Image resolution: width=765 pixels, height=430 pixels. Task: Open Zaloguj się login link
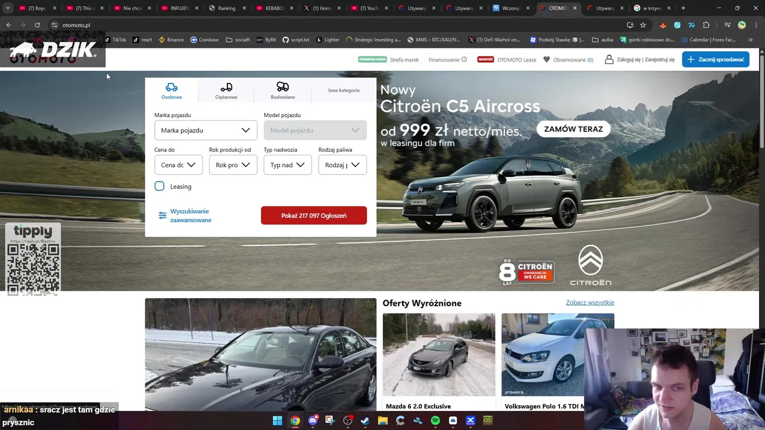629,60
